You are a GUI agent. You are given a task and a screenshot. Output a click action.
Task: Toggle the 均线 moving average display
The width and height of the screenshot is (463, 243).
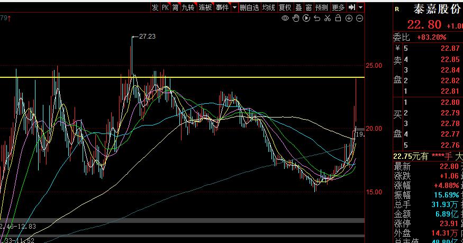(269, 7)
